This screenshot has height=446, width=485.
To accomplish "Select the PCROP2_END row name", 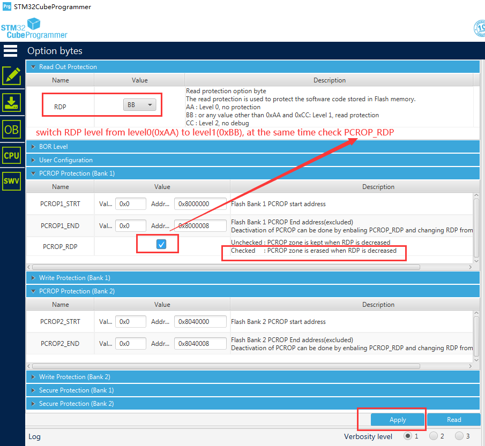I will click(x=60, y=344).
